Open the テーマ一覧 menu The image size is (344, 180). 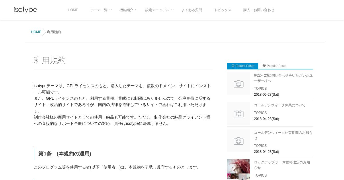point(99,10)
